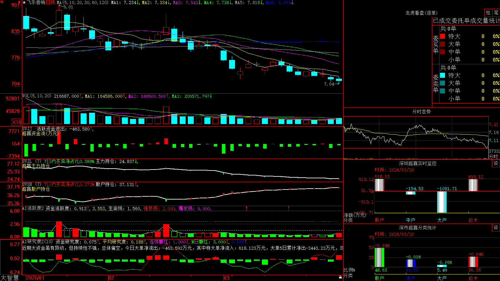Click the 时间: 2026/03/20 text in 实时监控
Viewport: 500px width, 281px height.
(394, 170)
